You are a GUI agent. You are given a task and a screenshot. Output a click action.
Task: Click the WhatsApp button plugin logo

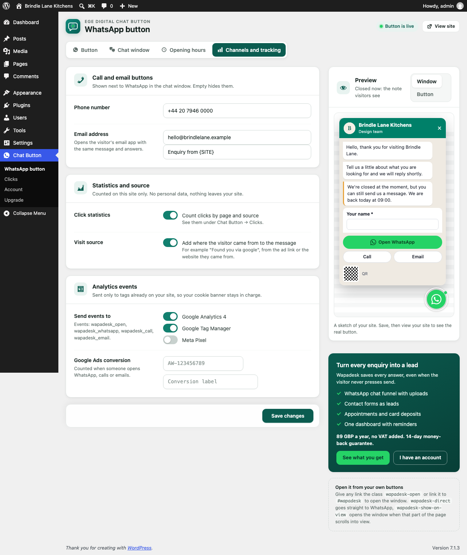click(73, 26)
